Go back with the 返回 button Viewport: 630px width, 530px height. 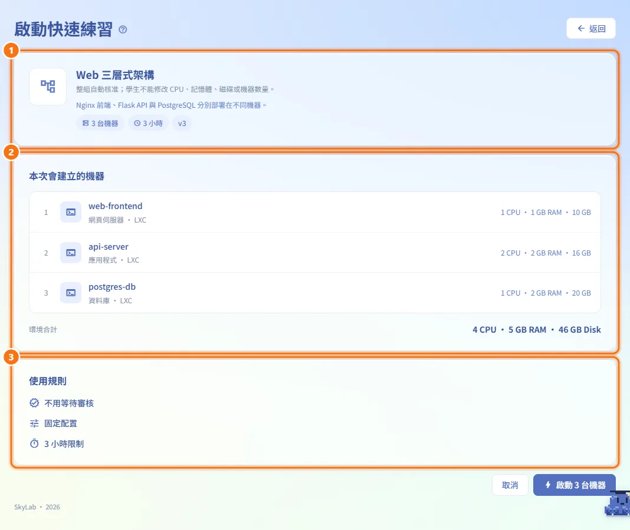(590, 28)
